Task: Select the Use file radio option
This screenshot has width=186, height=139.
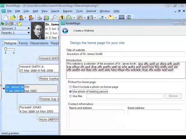Action: (x=70, y=96)
